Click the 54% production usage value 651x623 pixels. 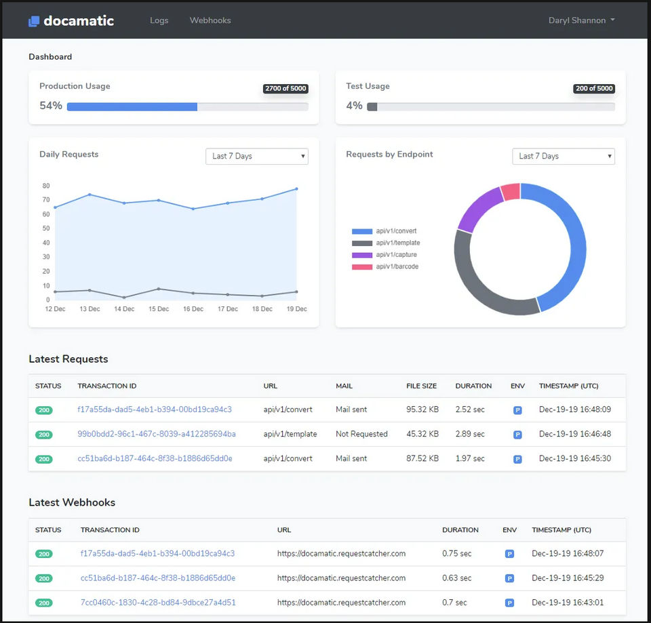click(x=51, y=106)
